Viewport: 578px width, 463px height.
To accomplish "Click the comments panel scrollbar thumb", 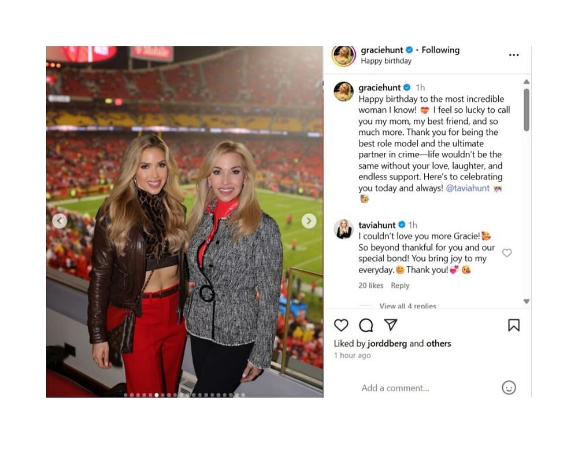I will pyautogui.click(x=527, y=109).
